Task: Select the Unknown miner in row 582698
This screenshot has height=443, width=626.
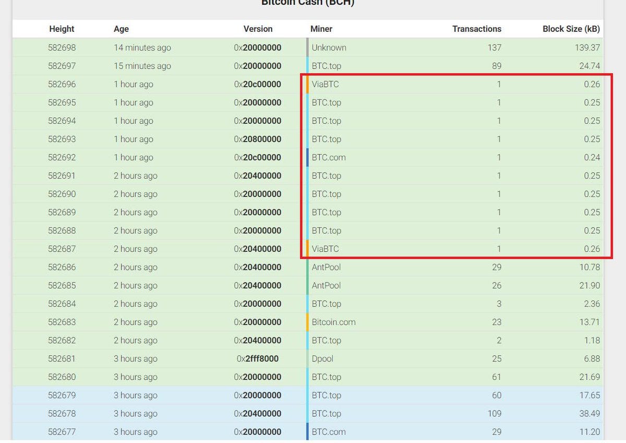Action: (329, 48)
